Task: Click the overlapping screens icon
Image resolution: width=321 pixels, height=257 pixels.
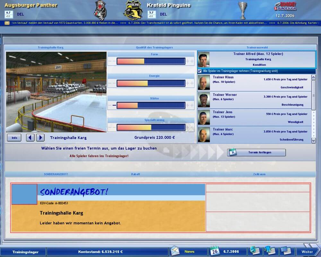Action: (x=286, y=251)
